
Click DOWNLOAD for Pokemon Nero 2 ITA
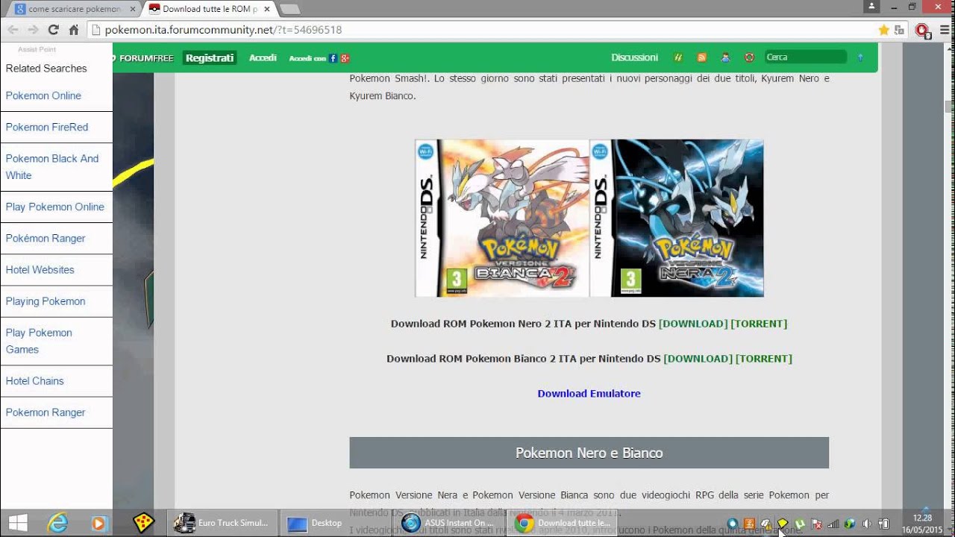point(693,324)
